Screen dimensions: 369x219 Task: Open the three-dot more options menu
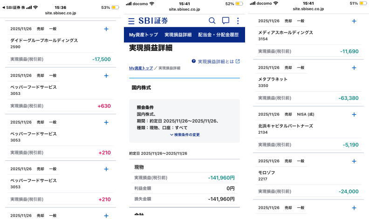click(x=238, y=20)
